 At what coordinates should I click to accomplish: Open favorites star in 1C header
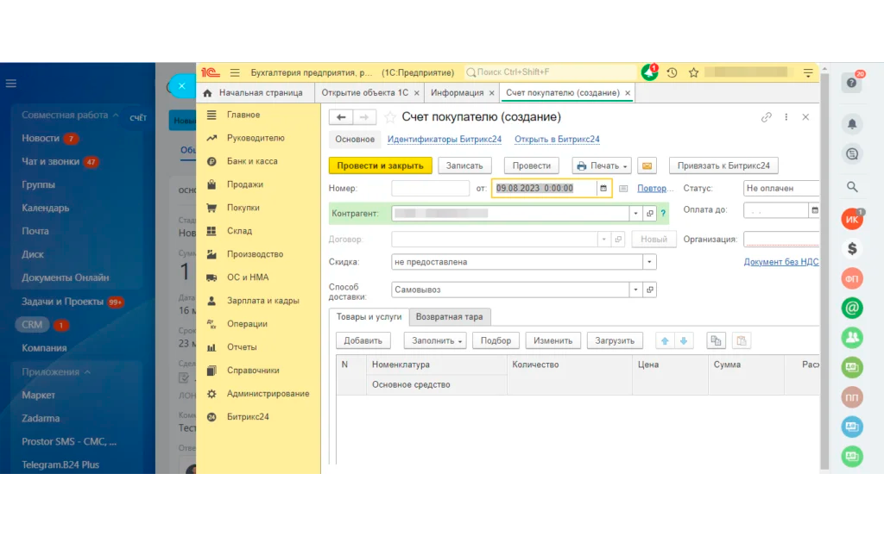point(693,72)
